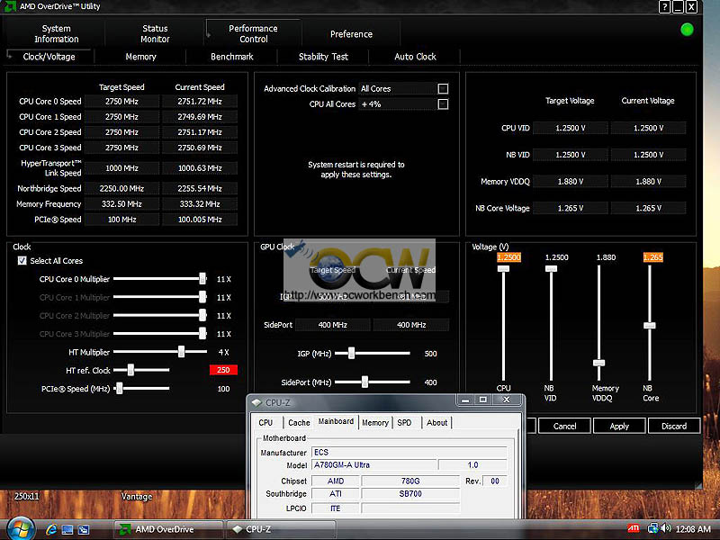Click the volume speaker tray icon
Image resolution: width=720 pixels, height=540 pixels.
tap(666, 528)
